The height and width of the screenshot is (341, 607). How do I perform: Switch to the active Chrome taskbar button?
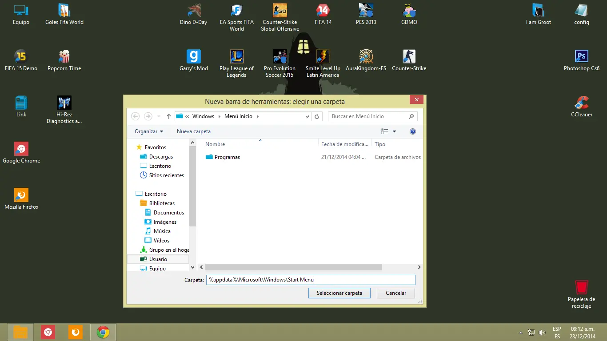[103, 332]
